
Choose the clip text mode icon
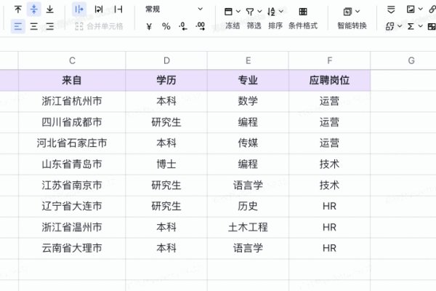tap(118, 9)
